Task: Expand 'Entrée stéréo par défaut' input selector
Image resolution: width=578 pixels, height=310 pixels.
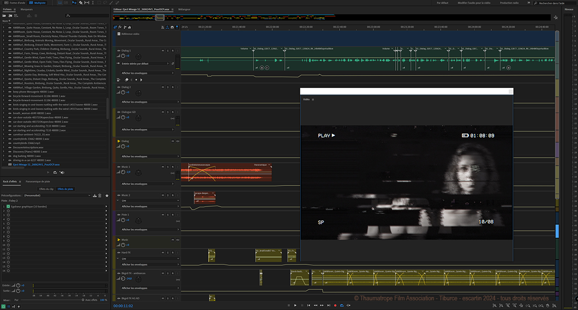Action: pyautogui.click(x=144, y=63)
